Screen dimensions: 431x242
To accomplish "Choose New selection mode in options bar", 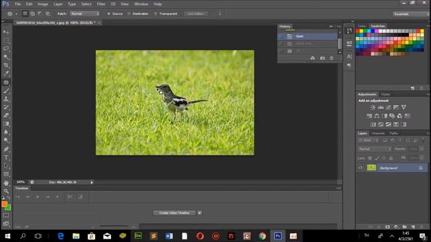I will (25, 13).
